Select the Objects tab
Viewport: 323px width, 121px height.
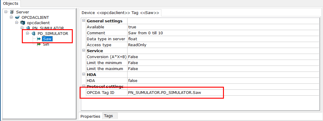pyautogui.click(x=10, y=4)
